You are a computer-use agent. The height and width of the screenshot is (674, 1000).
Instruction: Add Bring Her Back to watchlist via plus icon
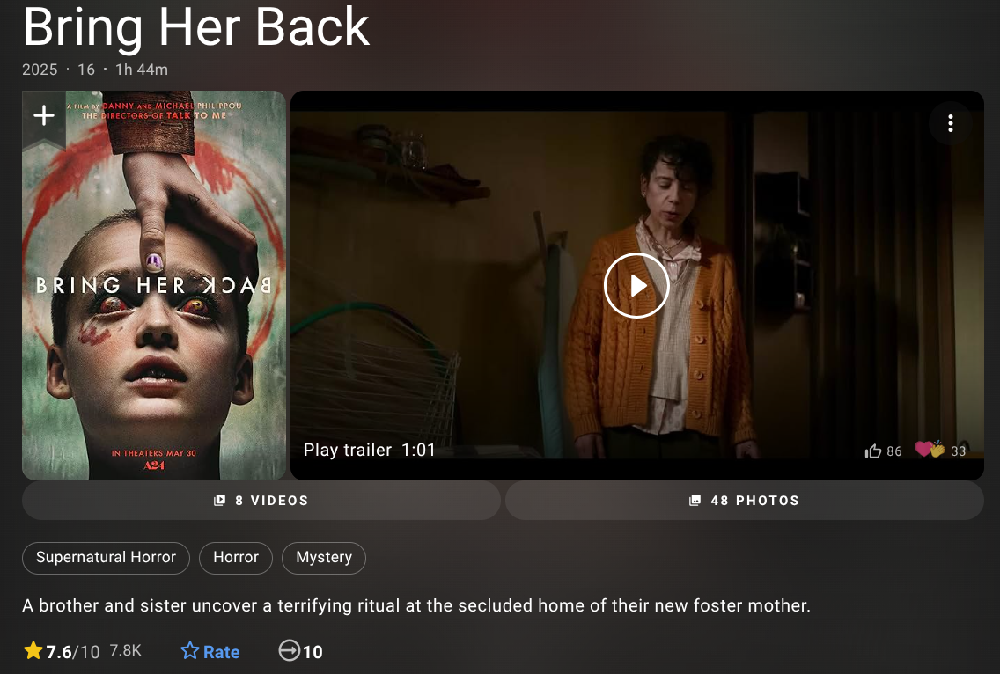43,115
